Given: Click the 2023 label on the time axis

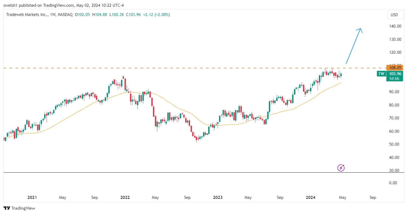Looking at the screenshot, I should point(218,198).
